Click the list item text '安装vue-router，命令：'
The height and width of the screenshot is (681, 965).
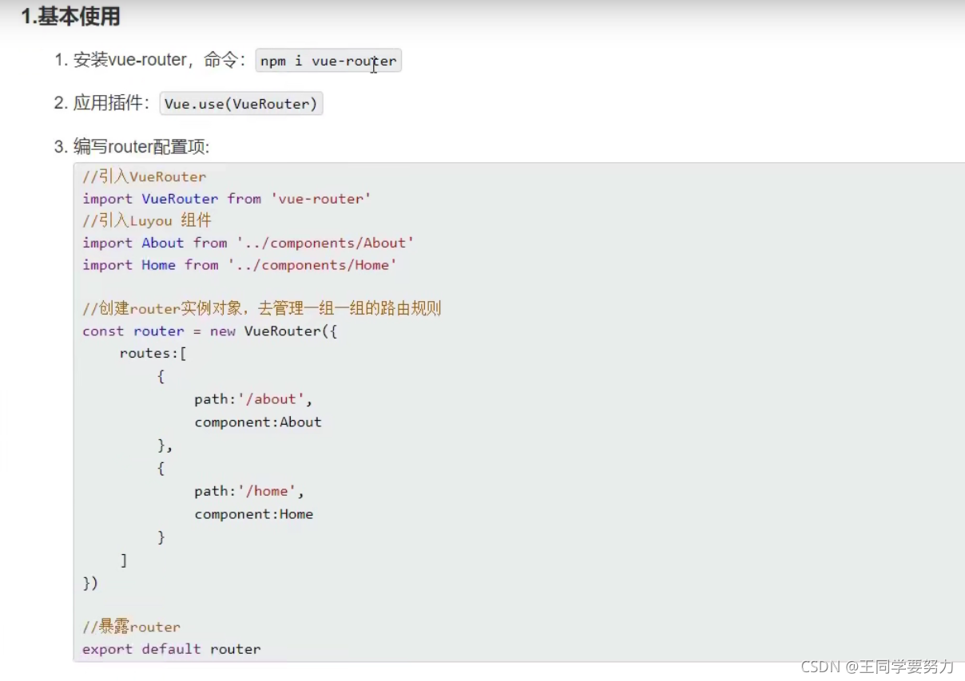click(x=161, y=61)
